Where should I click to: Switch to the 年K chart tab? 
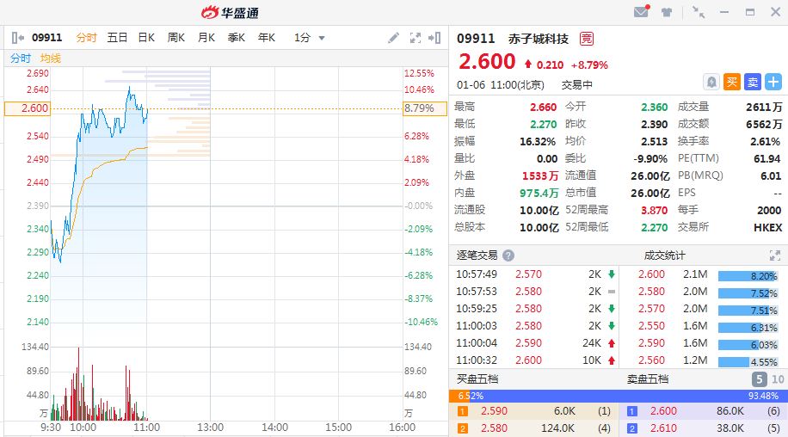coord(267,38)
